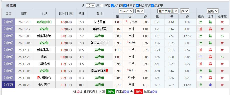Open the 终 dropdown beside 胜平负均值
The image size is (230, 95).
pyautogui.click(x=185, y=11)
